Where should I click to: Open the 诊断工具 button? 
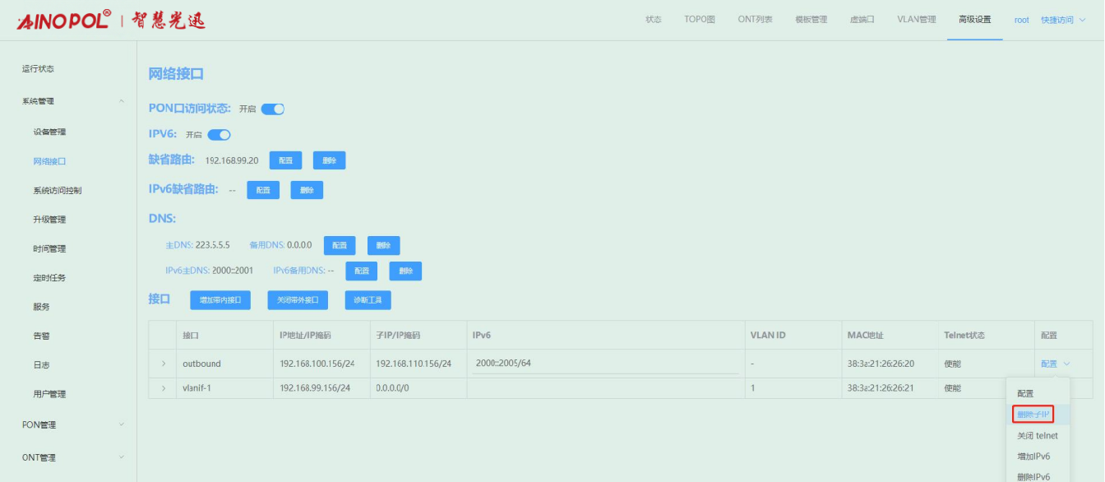368,300
